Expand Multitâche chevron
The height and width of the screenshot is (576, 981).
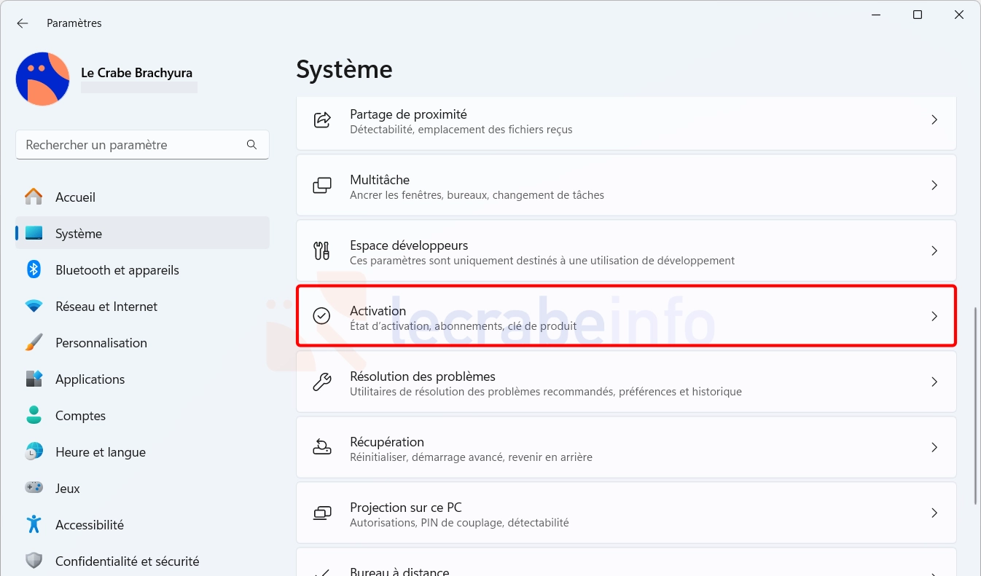(x=934, y=186)
